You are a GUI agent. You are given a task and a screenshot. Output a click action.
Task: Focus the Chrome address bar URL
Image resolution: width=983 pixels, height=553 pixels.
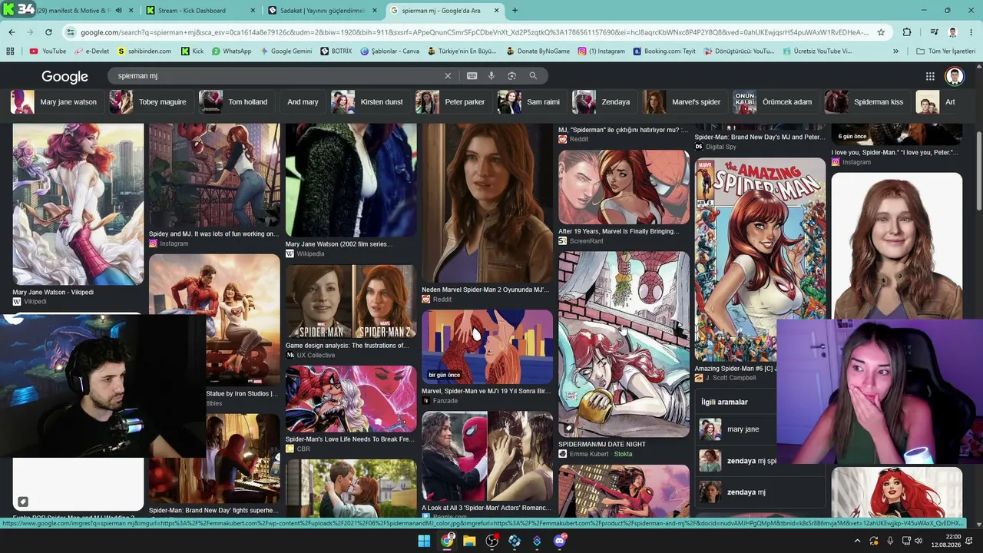pyautogui.click(x=474, y=32)
